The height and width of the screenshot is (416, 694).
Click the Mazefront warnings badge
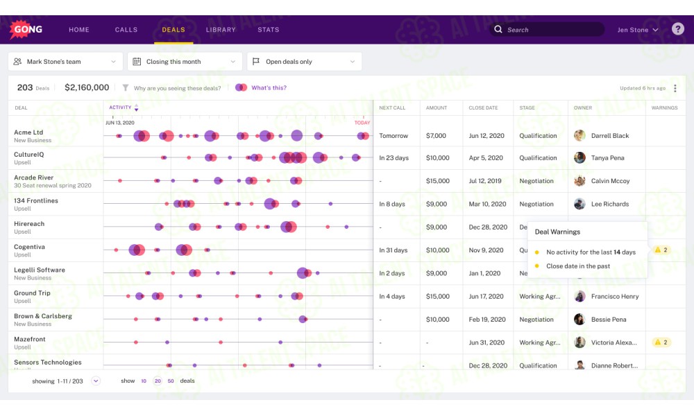point(661,343)
